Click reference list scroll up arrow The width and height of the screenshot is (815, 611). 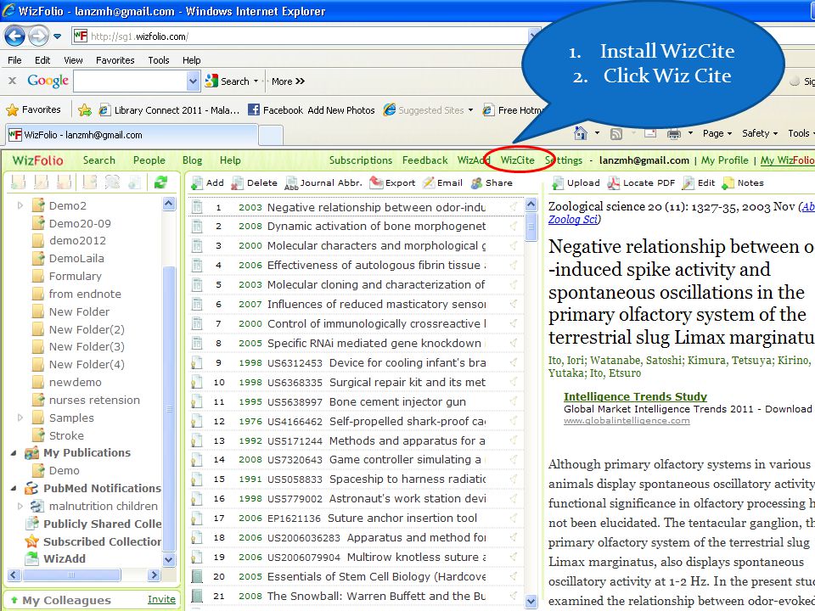pyautogui.click(x=531, y=205)
